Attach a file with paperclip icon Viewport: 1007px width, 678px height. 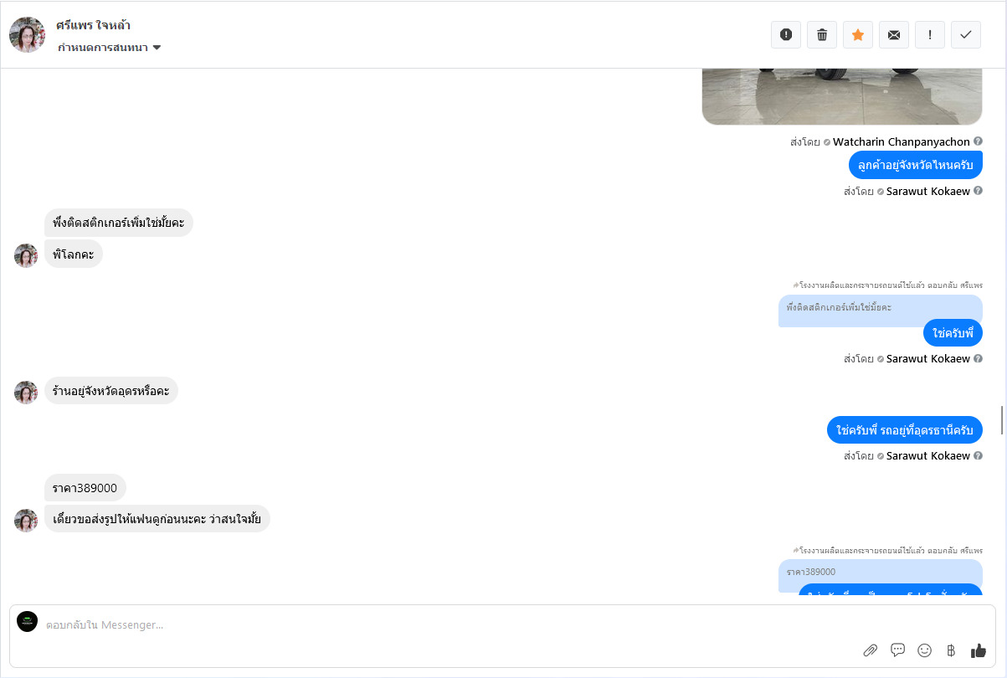[x=871, y=650]
